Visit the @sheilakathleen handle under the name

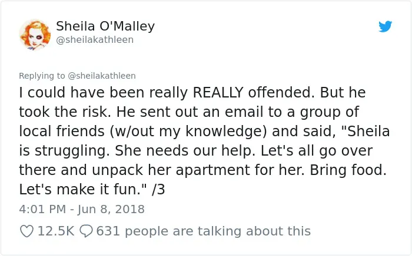tap(95, 40)
